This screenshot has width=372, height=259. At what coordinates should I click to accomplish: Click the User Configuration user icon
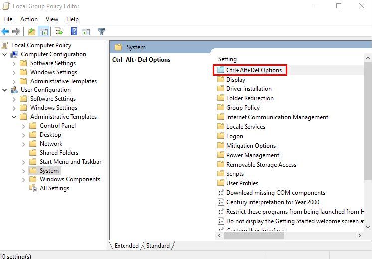coord(14,90)
